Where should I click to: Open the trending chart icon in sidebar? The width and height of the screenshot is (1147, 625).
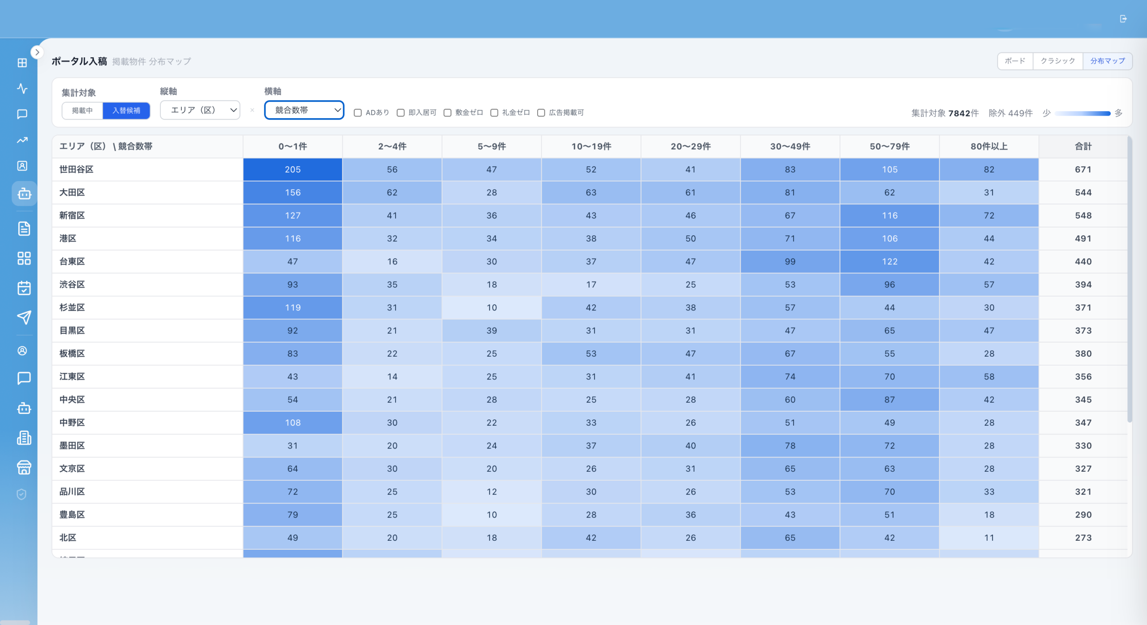point(22,140)
